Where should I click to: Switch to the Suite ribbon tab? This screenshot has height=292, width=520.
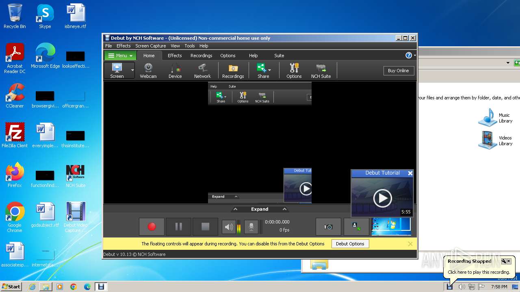tap(279, 56)
